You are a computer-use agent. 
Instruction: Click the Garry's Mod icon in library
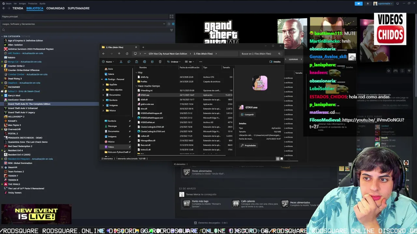point(6,96)
